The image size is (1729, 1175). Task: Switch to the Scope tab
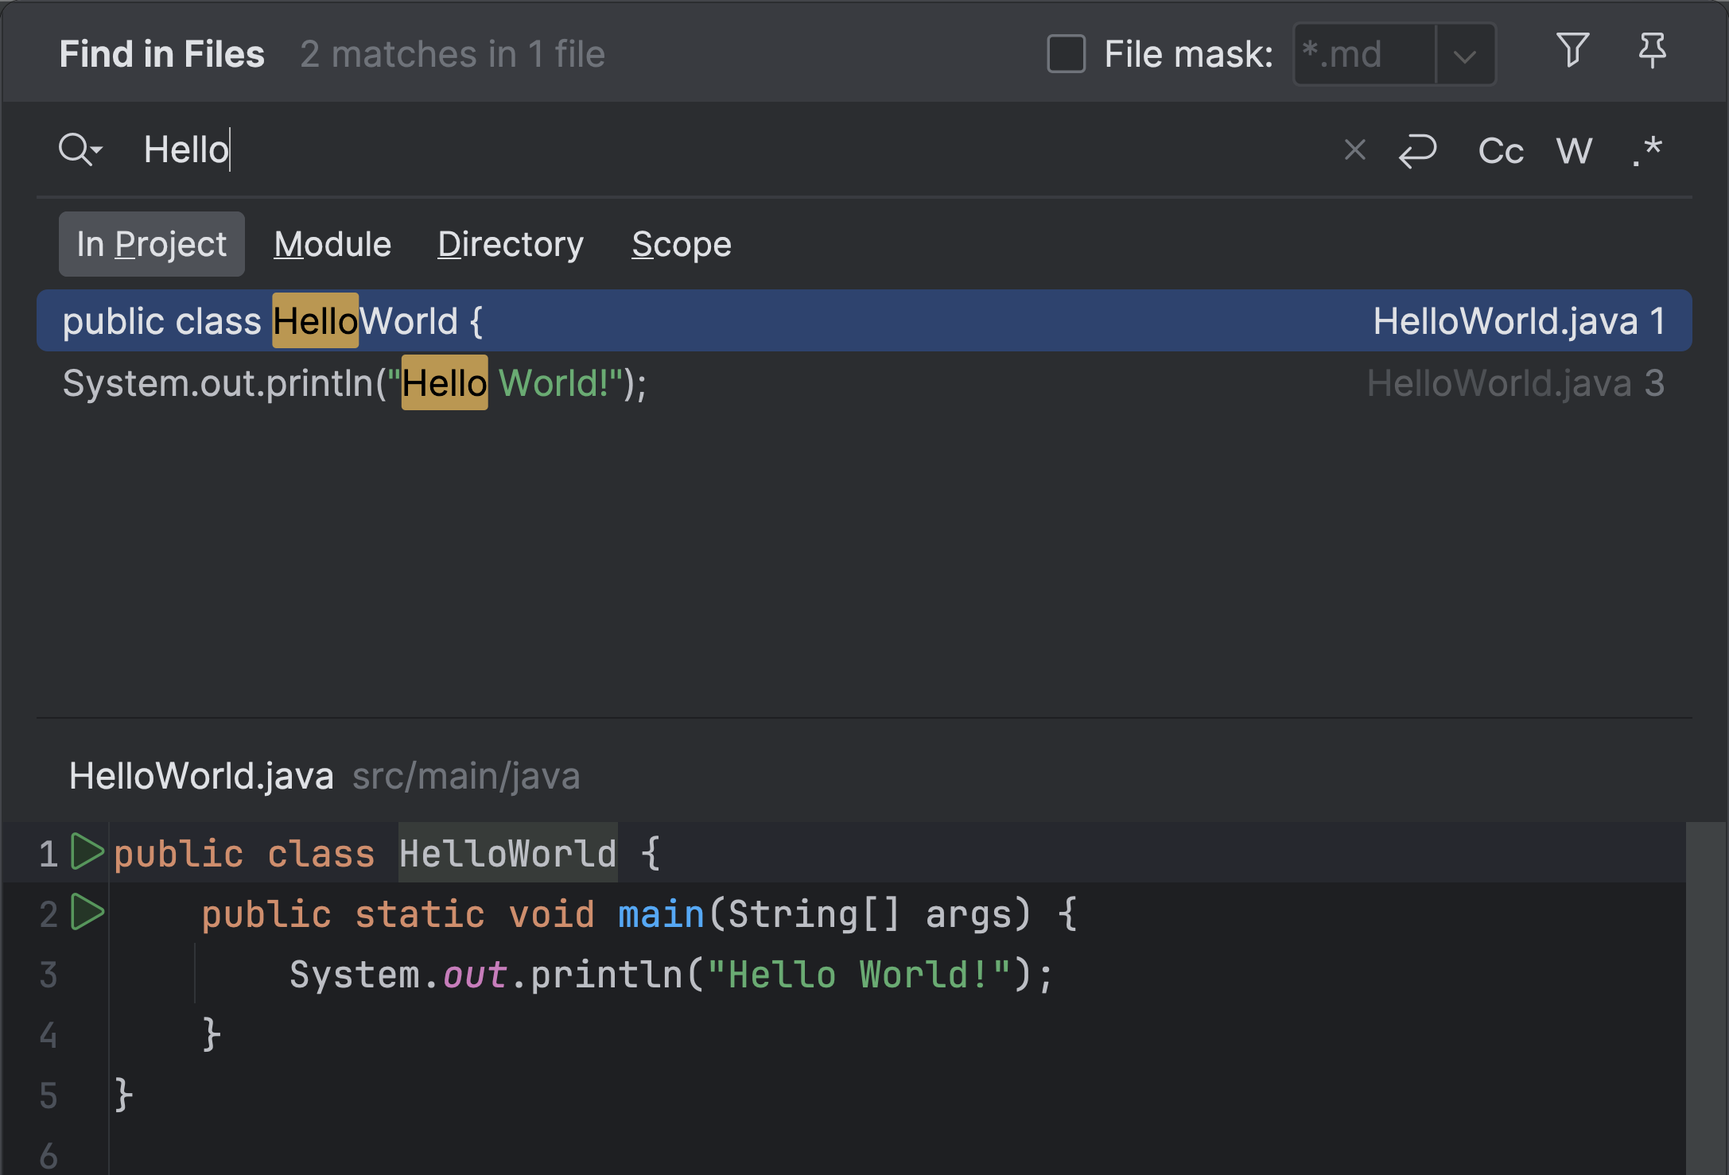click(681, 244)
